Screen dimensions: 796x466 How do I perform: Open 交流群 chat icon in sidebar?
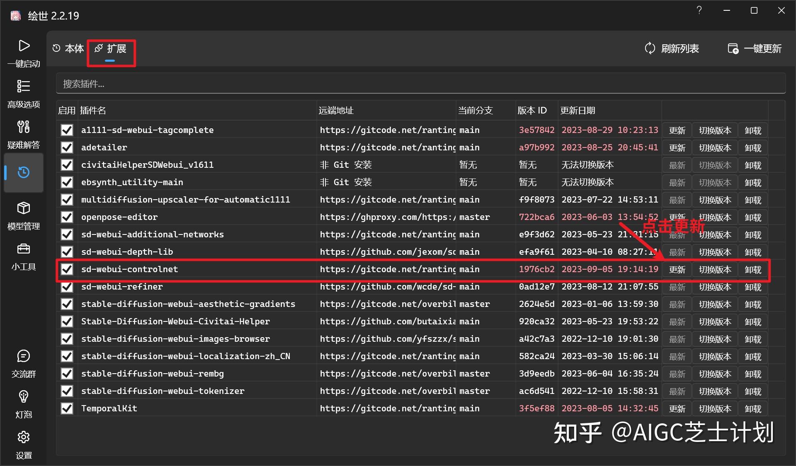coord(24,356)
